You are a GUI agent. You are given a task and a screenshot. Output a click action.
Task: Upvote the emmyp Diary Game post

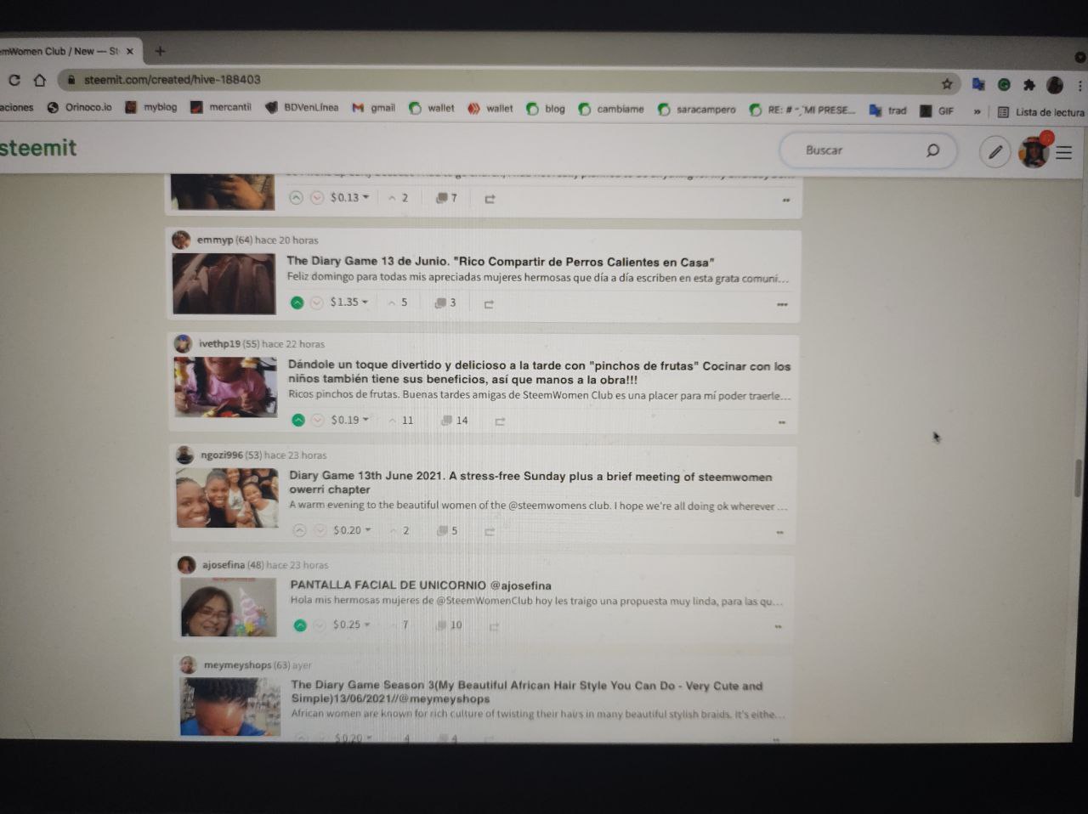[297, 302]
